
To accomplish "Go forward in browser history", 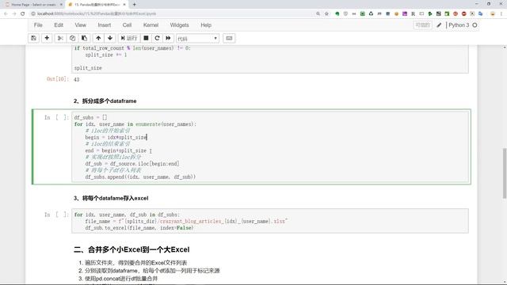I will [x=14, y=13].
